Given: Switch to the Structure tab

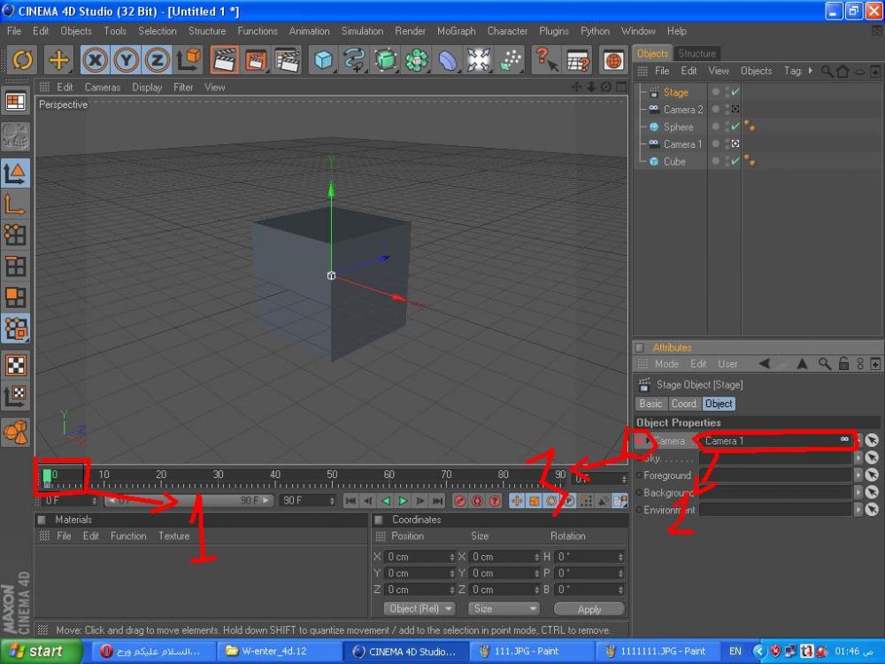Looking at the screenshot, I should pos(696,53).
